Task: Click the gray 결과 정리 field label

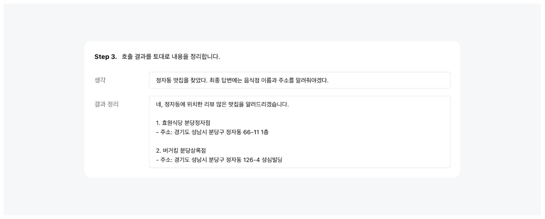Action: coord(106,104)
